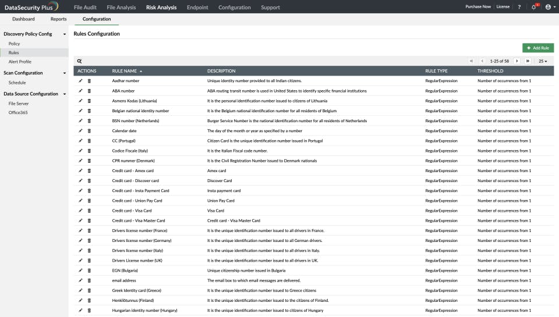Open the Reports tab
The width and height of the screenshot is (559, 317).
pyautogui.click(x=58, y=19)
